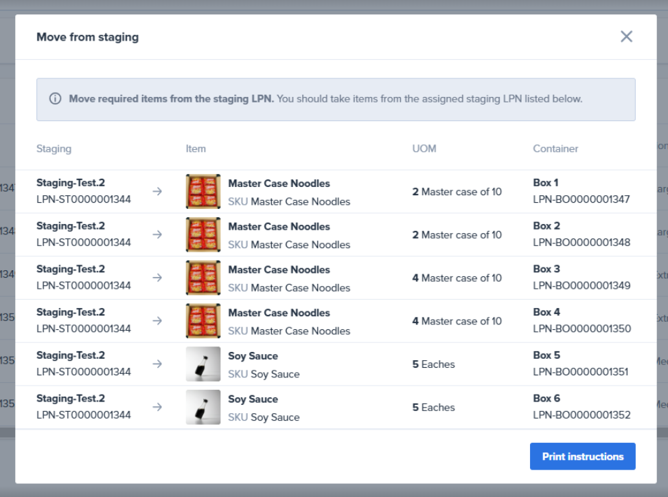
Task: Open the Soy Sauce thumbnail for Box 6
Action: (203, 407)
